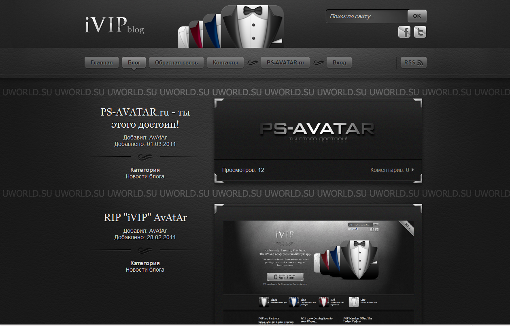Focus the Поиск по сайту search field
The width and height of the screenshot is (510, 326).
(x=367, y=16)
